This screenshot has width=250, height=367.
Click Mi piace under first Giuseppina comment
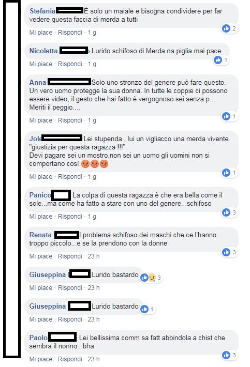41,288
